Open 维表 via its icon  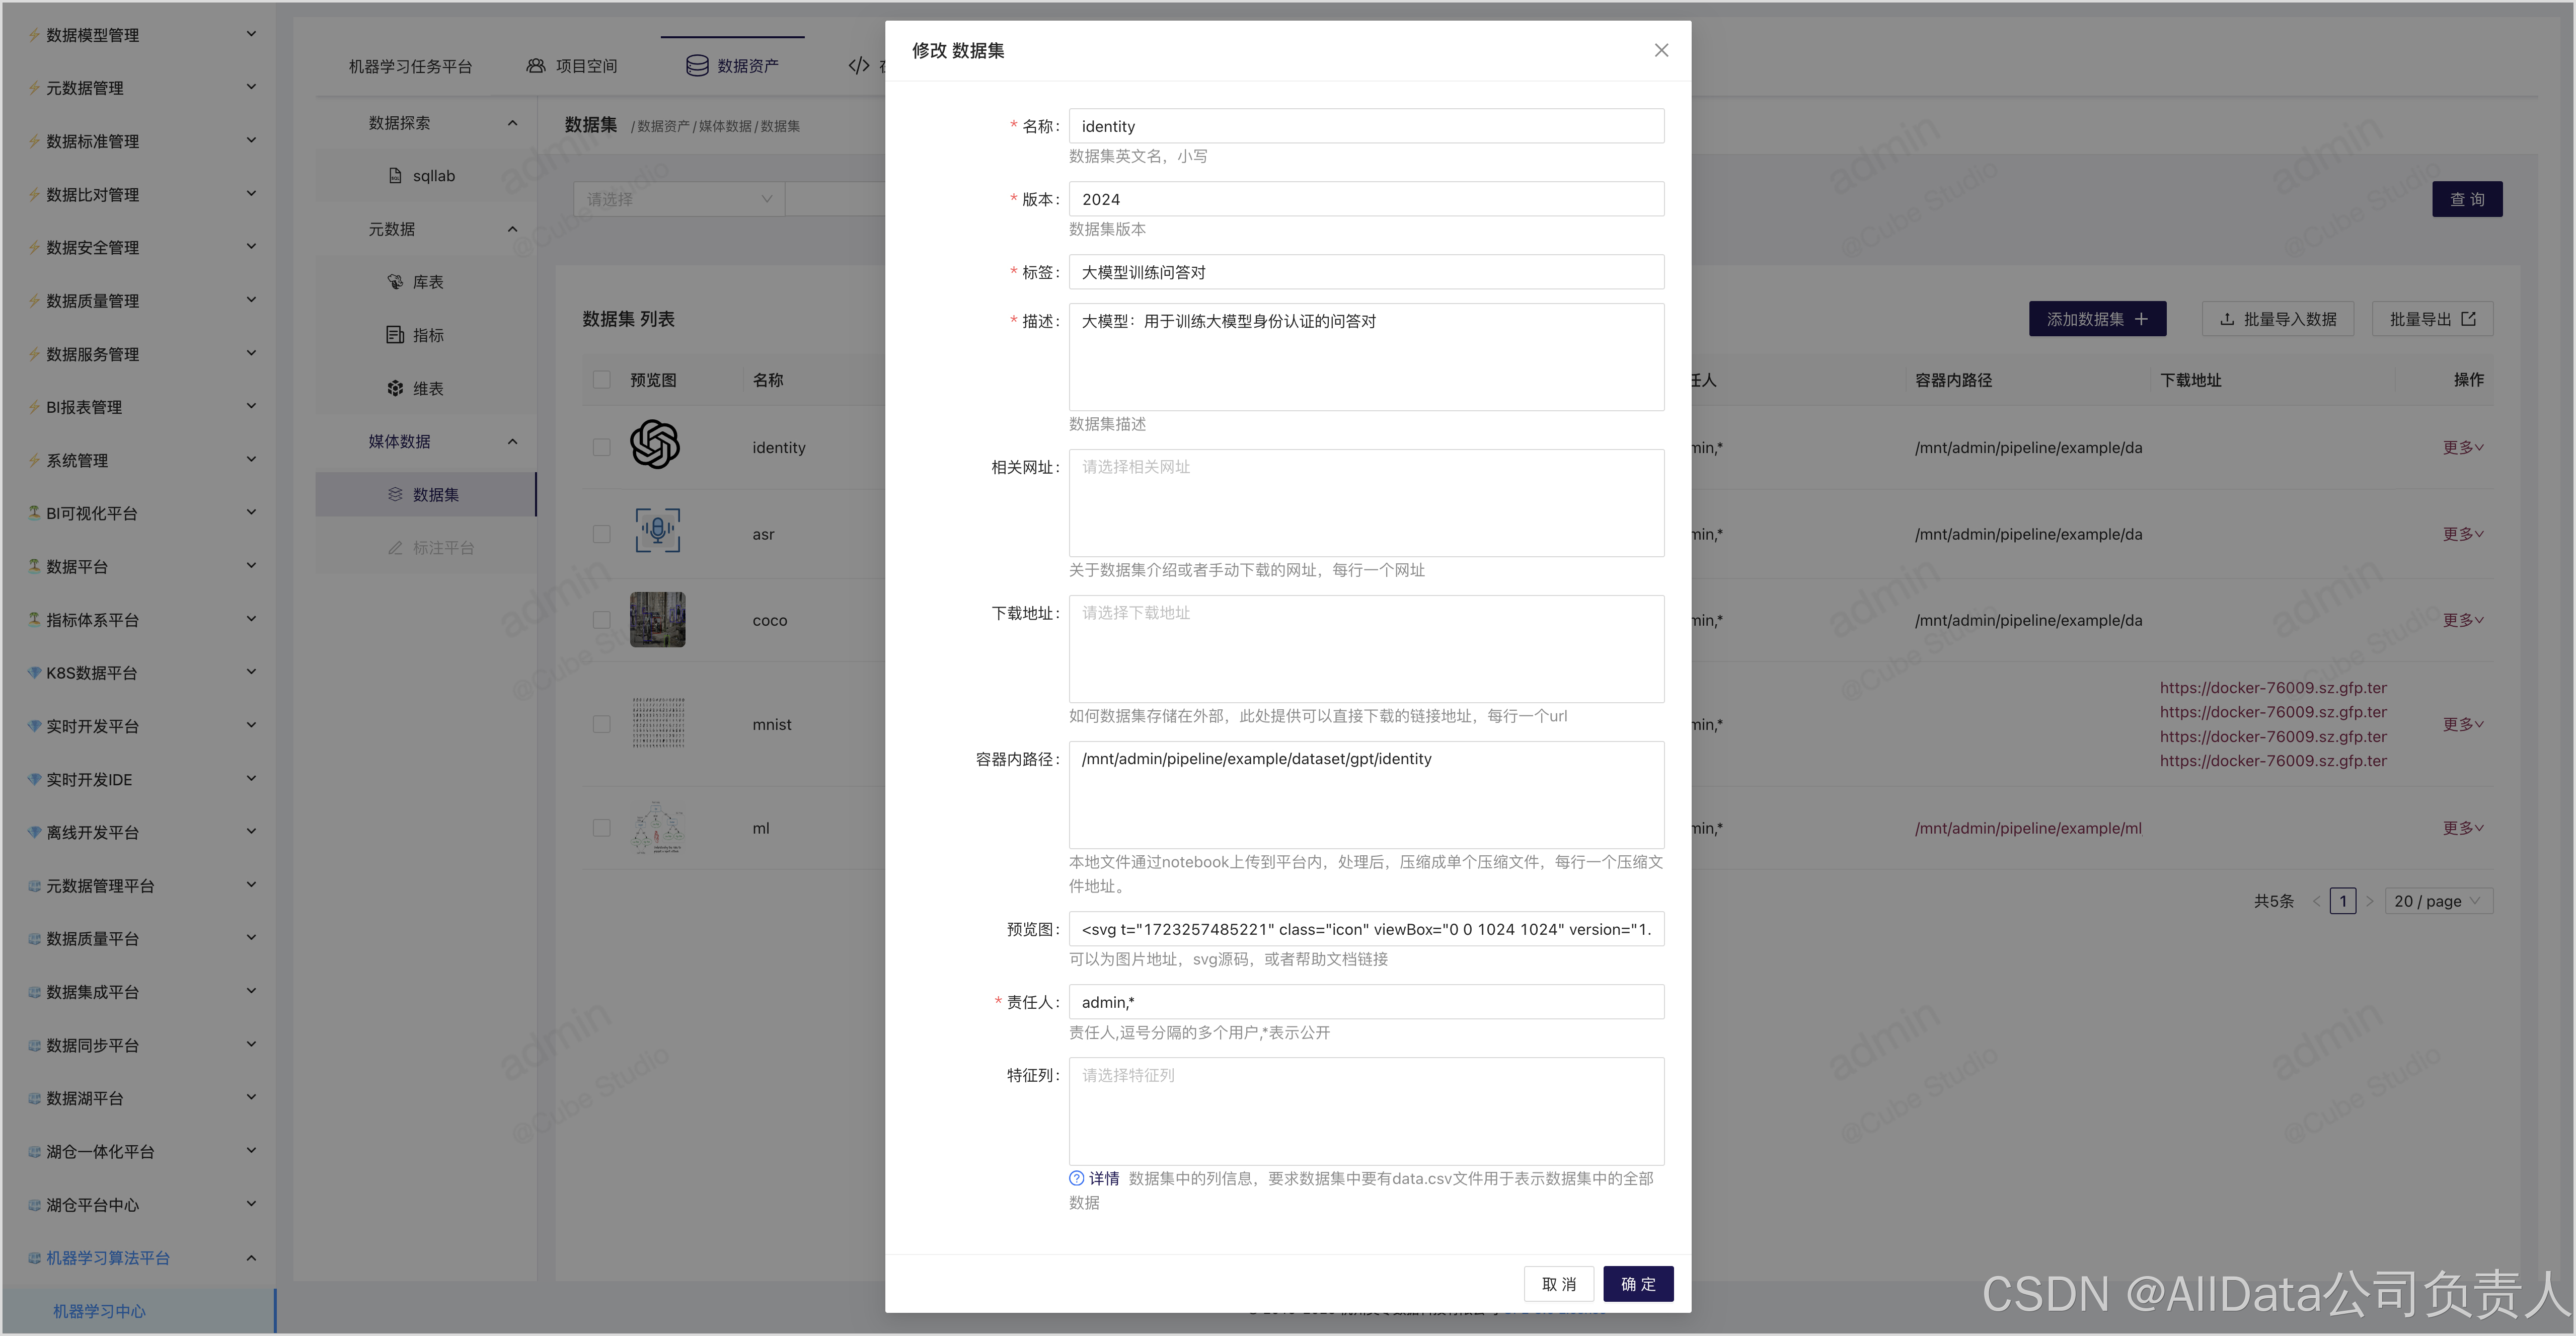[x=395, y=388]
